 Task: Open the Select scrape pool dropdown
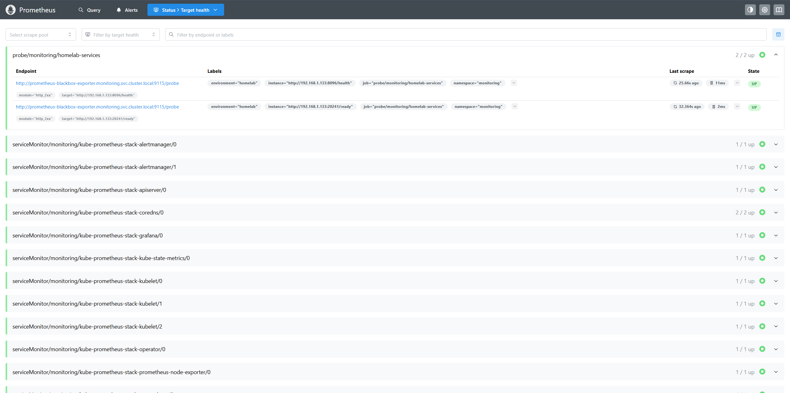point(40,34)
